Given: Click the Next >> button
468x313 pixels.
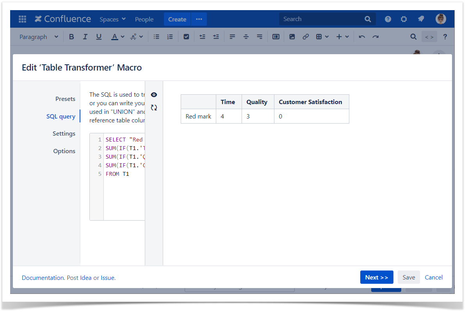Looking at the screenshot, I should 376,278.
